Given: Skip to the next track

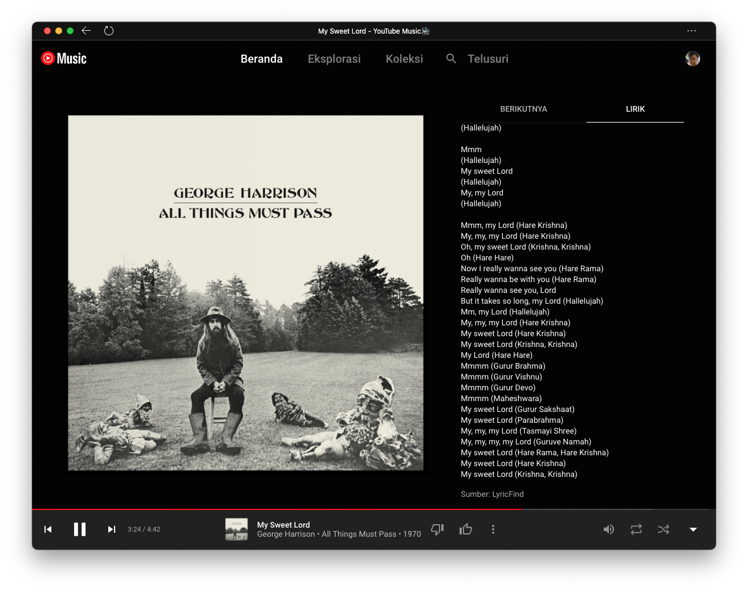Looking at the screenshot, I should pos(112,529).
